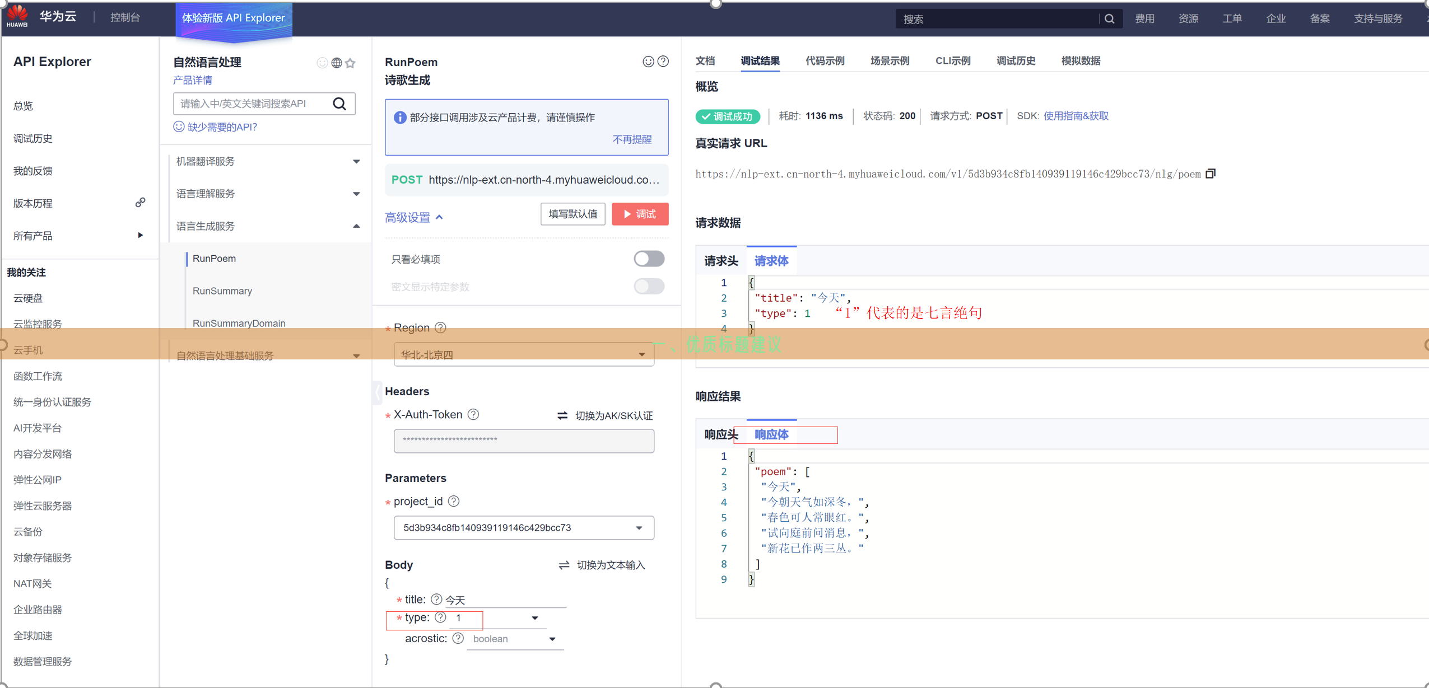Toggle the 密文显示特定参数 switch
Image resolution: width=1429 pixels, height=688 pixels.
click(649, 287)
